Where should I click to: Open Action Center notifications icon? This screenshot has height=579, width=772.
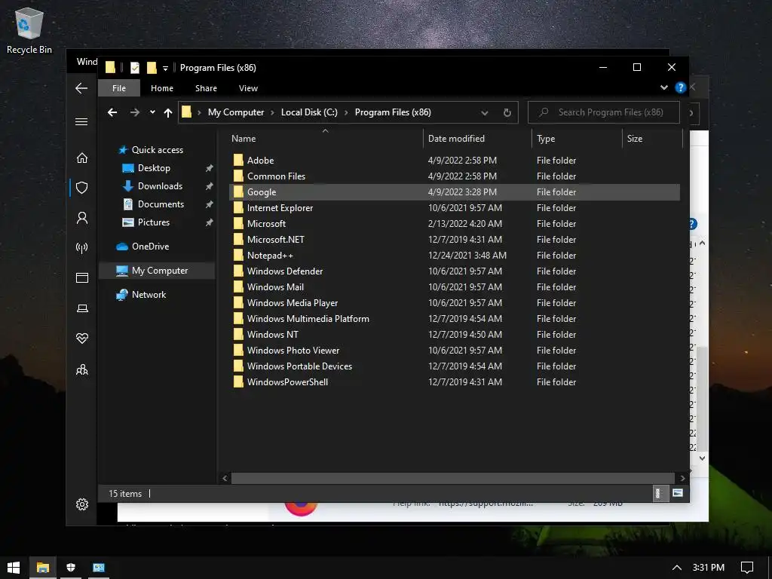(747, 568)
